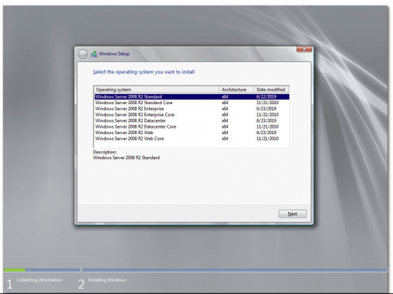Close the Windows Setup dialog

coord(304,49)
